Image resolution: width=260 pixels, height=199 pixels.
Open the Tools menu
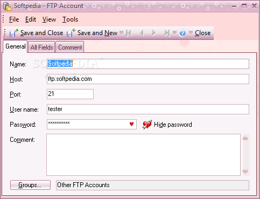pyautogui.click(x=70, y=19)
